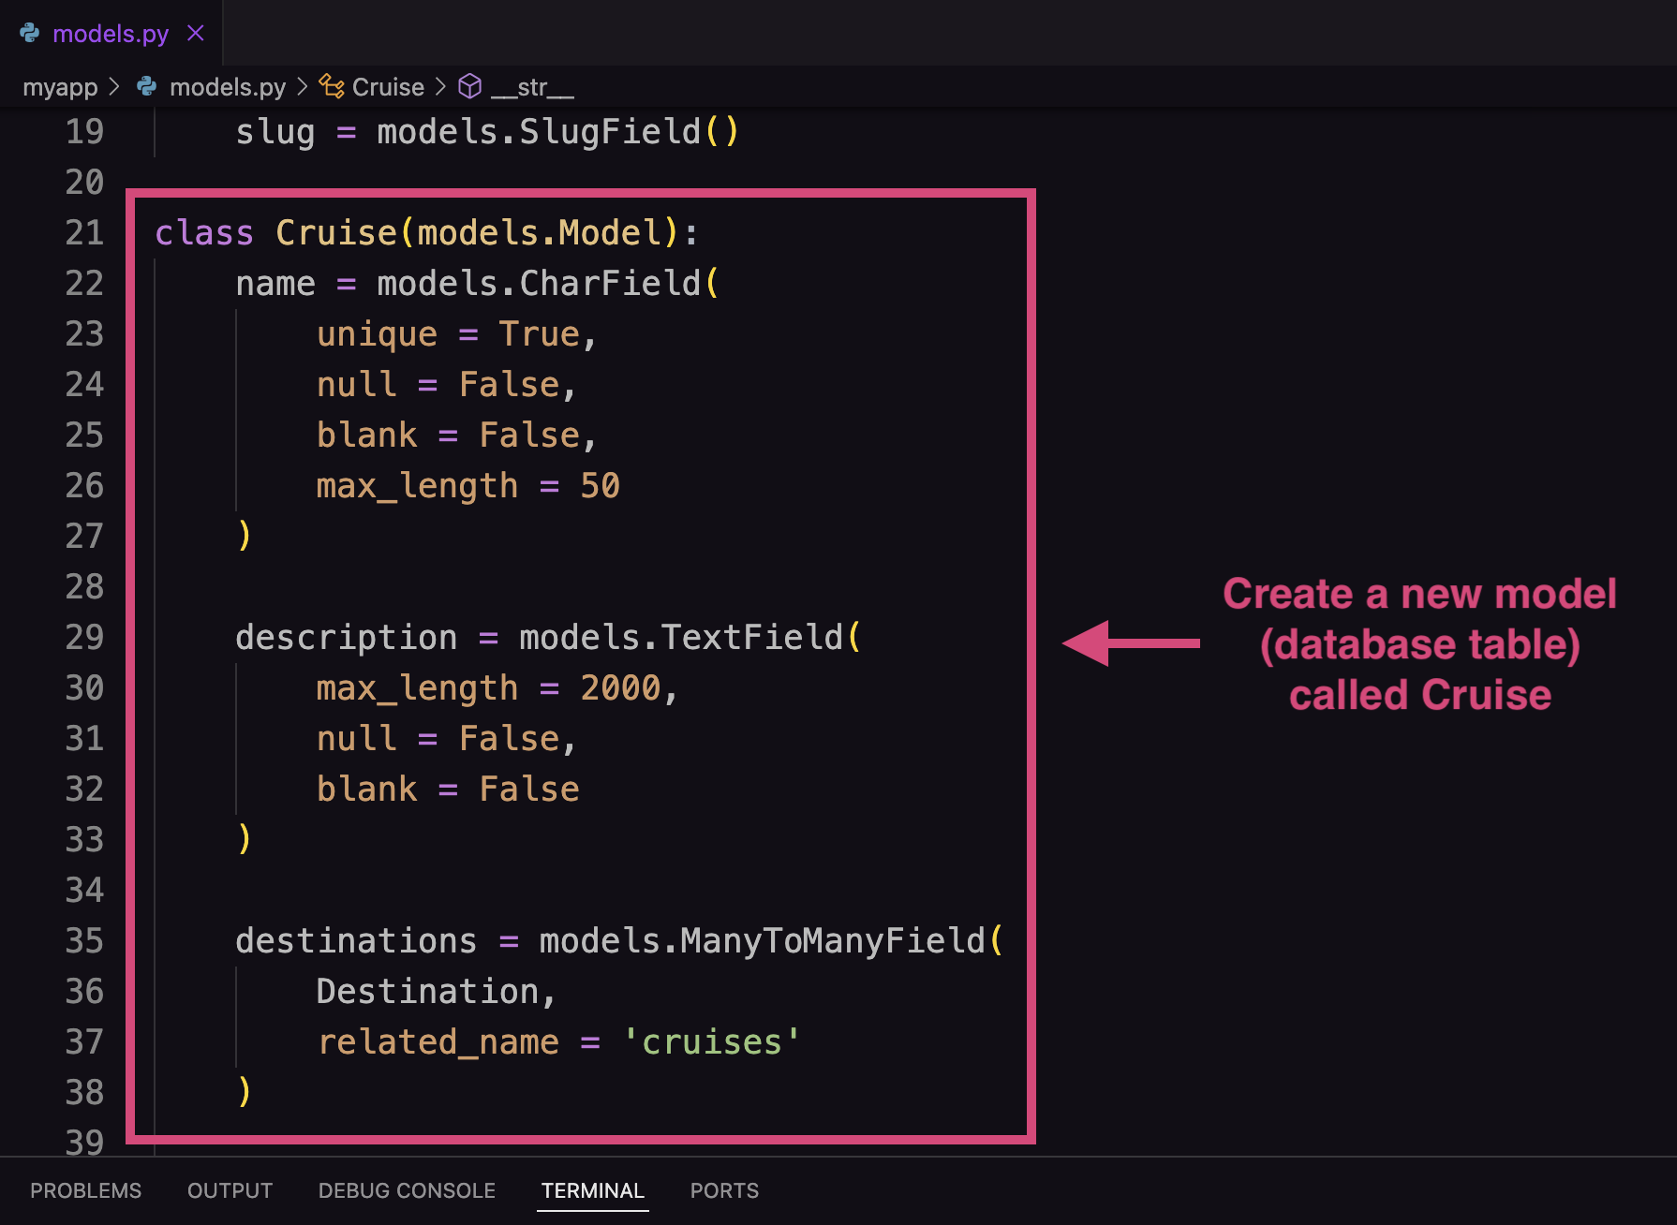The width and height of the screenshot is (1677, 1225).
Task: Open the myapp breadcrumb dropdown
Action: click(60, 86)
